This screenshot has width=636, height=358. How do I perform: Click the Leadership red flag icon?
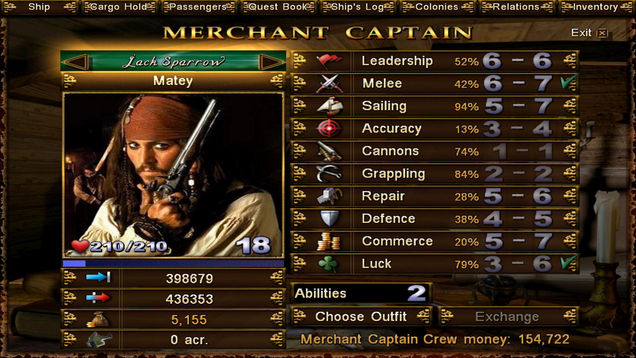[329, 61]
